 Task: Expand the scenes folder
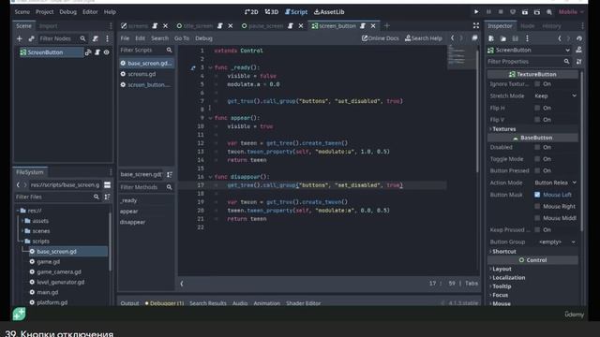tap(22, 231)
